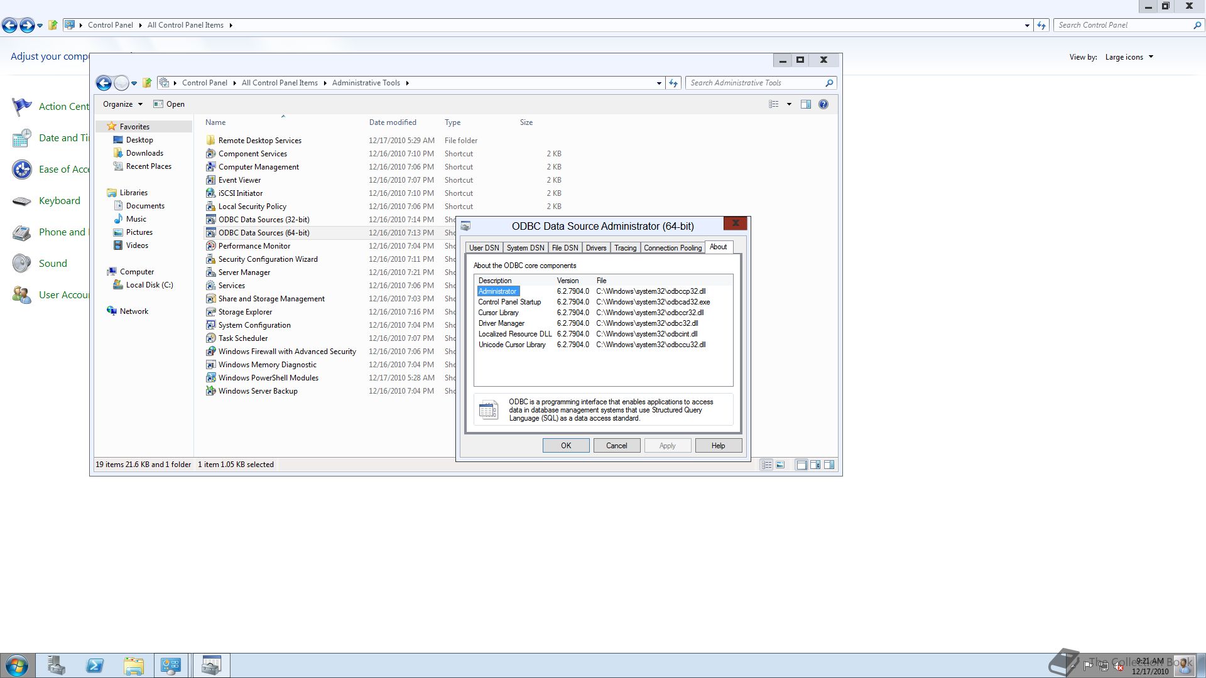Click the Windows Start orb

tap(17, 665)
